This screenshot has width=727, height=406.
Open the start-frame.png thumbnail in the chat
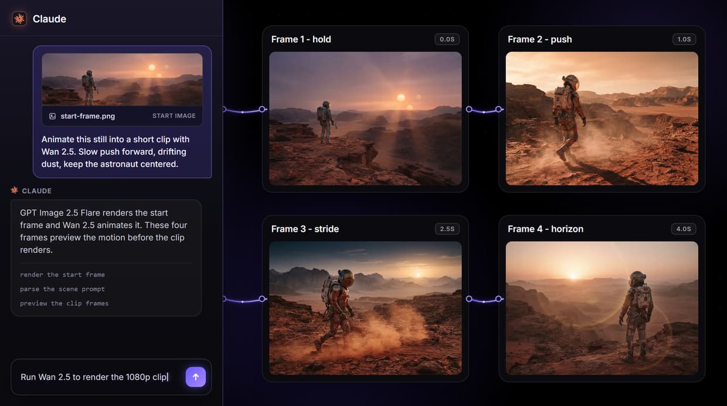[123, 80]
